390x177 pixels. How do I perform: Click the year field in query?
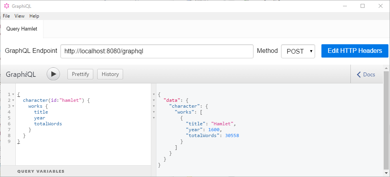pyautogui.click(x=40, y=118)
